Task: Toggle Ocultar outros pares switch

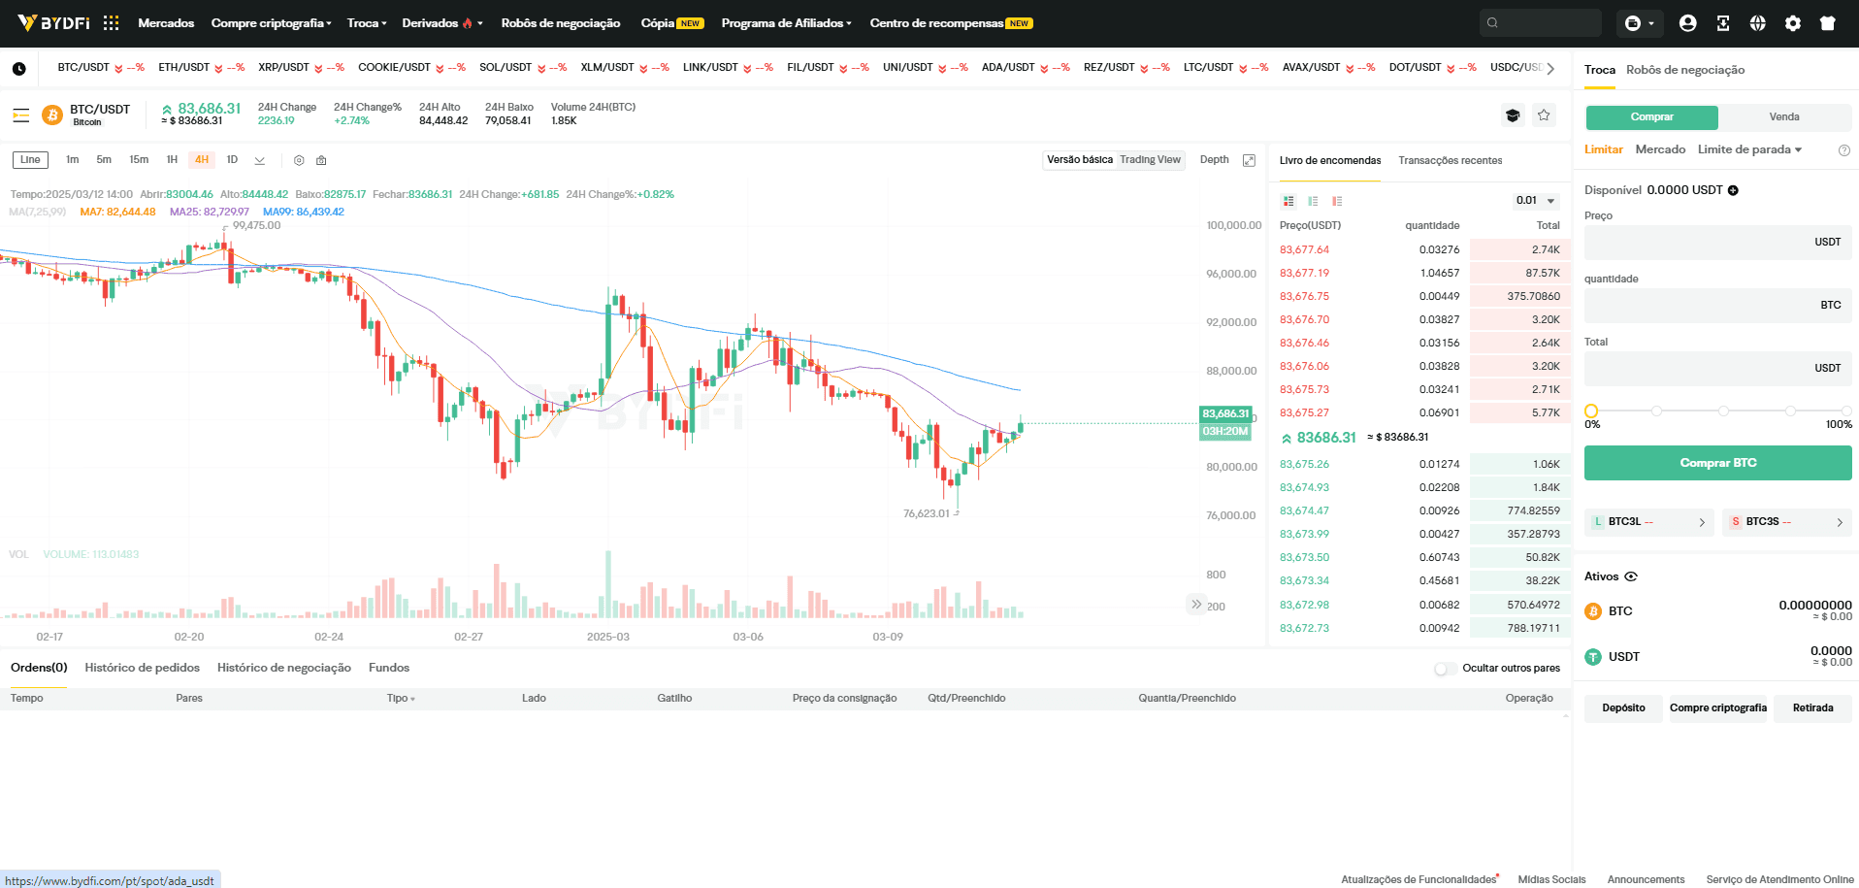Action: coord(1445,669)
